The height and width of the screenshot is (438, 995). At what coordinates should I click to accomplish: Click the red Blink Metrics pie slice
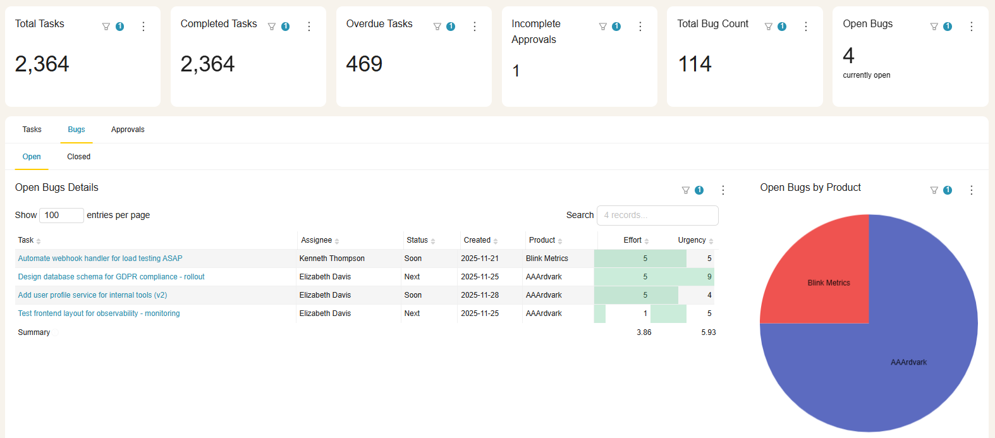[x=822, y=278]
